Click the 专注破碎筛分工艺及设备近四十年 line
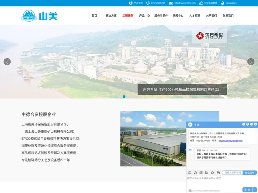This screenshot has height=193, width=258. pyautogui.click(x=46, y=160)
